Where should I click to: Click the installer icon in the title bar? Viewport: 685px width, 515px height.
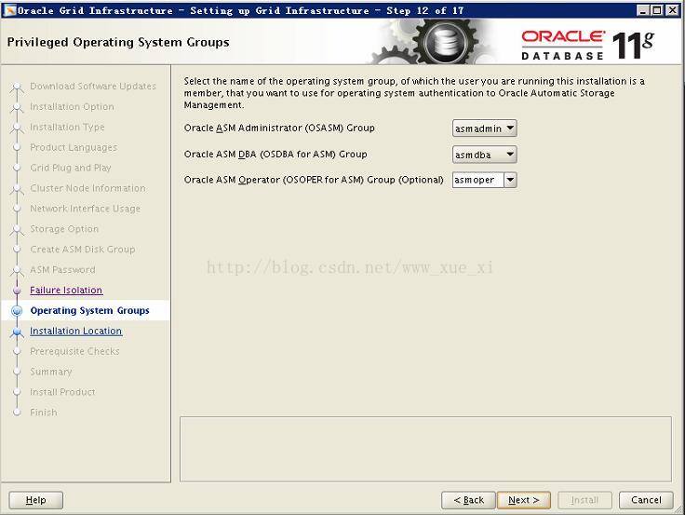(x=9, y=10)
